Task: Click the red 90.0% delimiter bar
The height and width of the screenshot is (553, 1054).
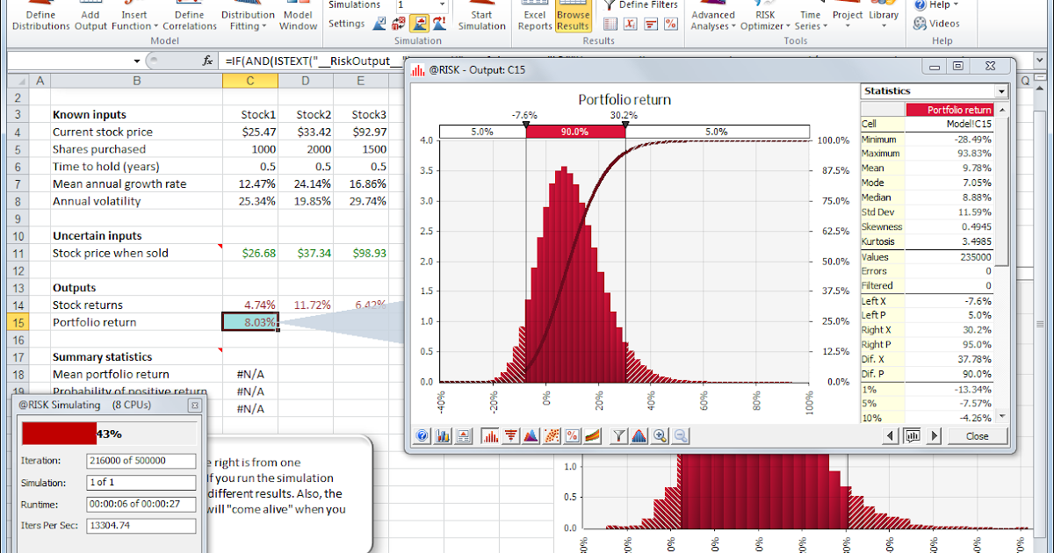Action: pyautogui.click(x=575, y=132)
